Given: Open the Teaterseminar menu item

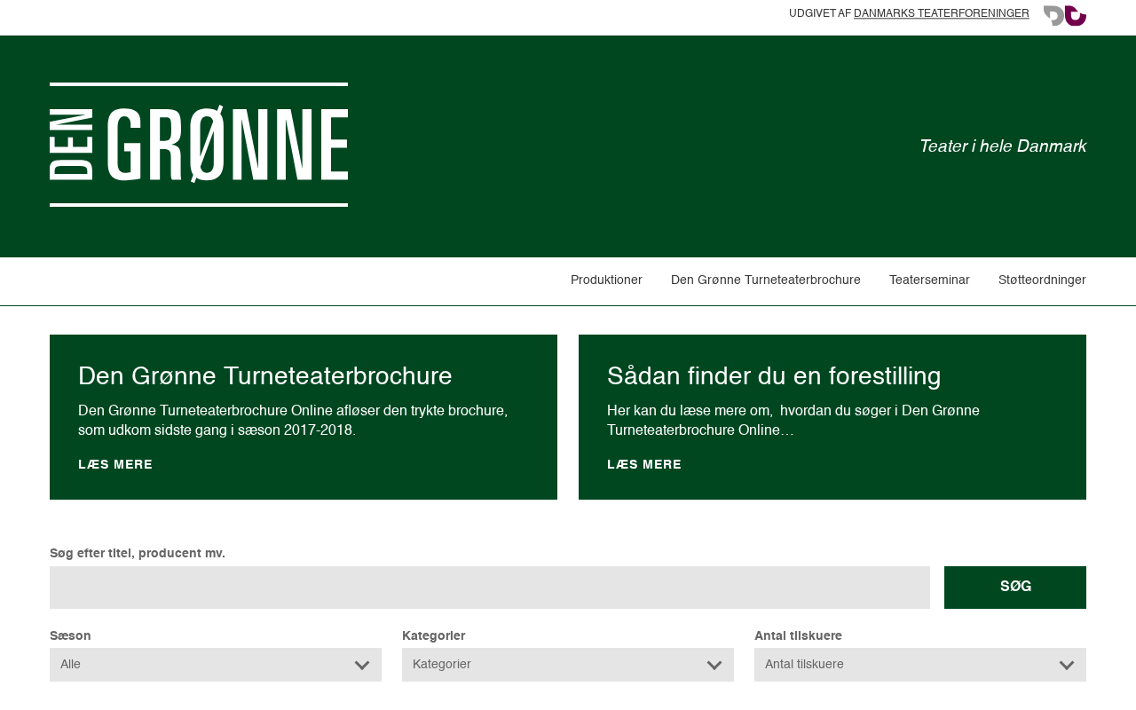Looking at the screenshot, I should [x=929, y=280].
